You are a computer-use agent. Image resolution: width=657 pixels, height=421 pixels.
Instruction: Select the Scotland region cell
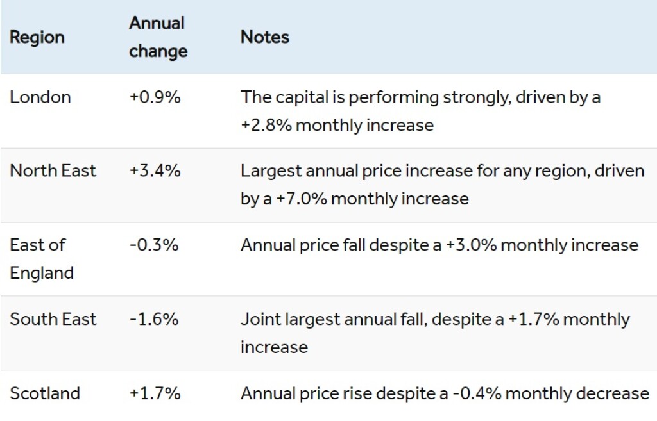point(45,393)
